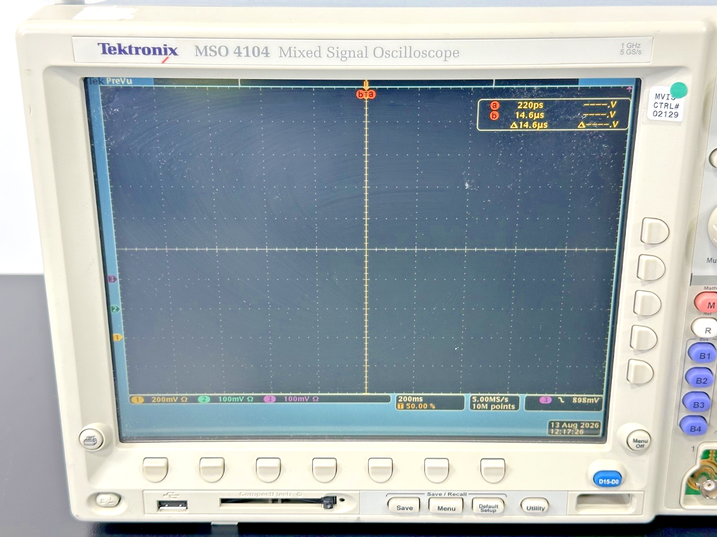Click the '10M points' record length
The width and height of the screenshot is (717, 537).
click(493, 406)
